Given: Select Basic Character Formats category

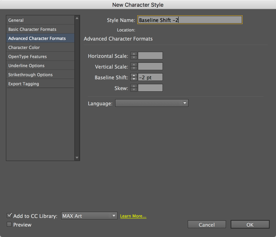Looking at the screenshot, I should (32, 29).
